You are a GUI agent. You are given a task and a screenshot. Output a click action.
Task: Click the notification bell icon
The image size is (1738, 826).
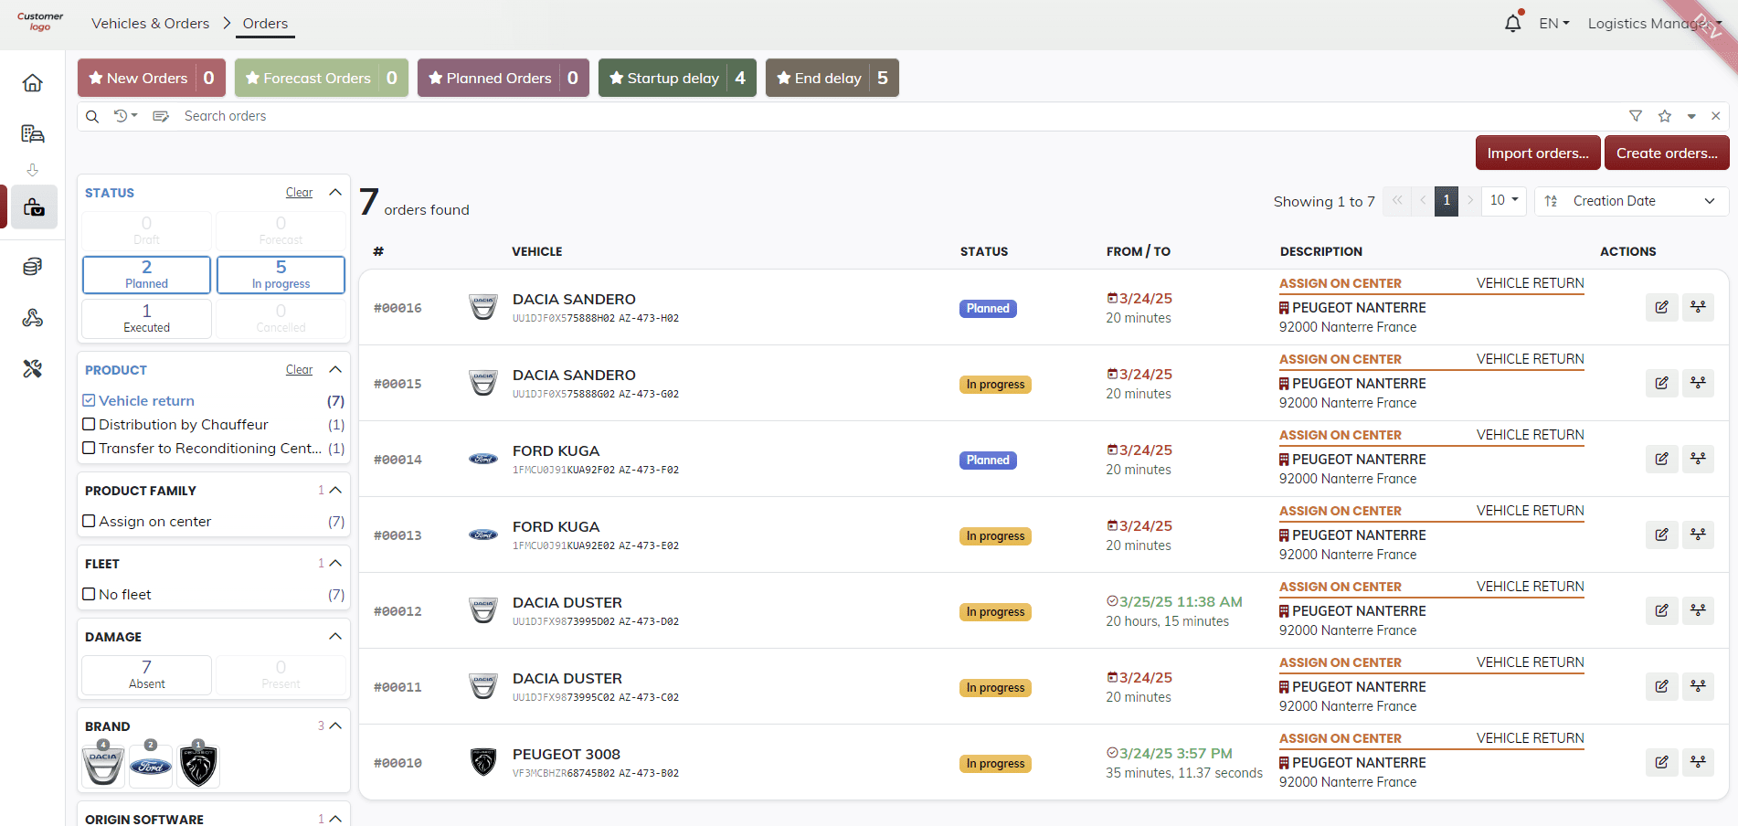point(1512,24)
